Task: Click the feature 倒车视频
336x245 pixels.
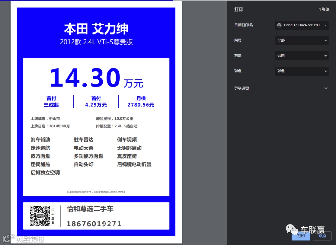Action: 127,140
